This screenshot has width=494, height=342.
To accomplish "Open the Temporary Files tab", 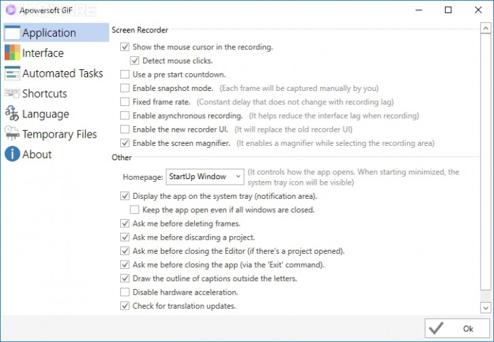I will [x=56, y=134].
